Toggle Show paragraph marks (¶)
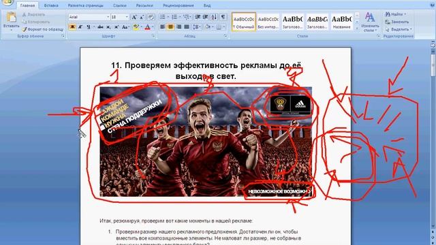The height and width of the screenshot is (245, 436). (223, 17)
